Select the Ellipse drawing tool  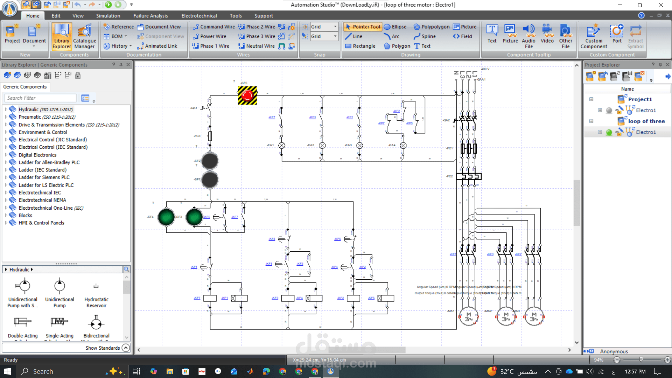[x=395, y=27]
